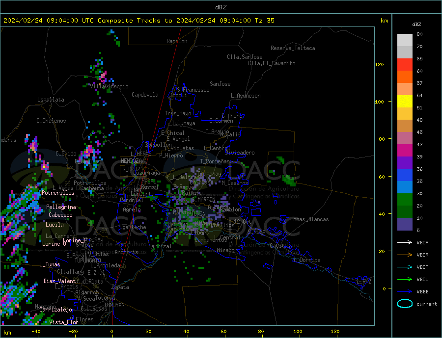The height and width of the screenshot is (338, 442).
Task: Click the Capdevila place label
Action: (x=145, y=95)
